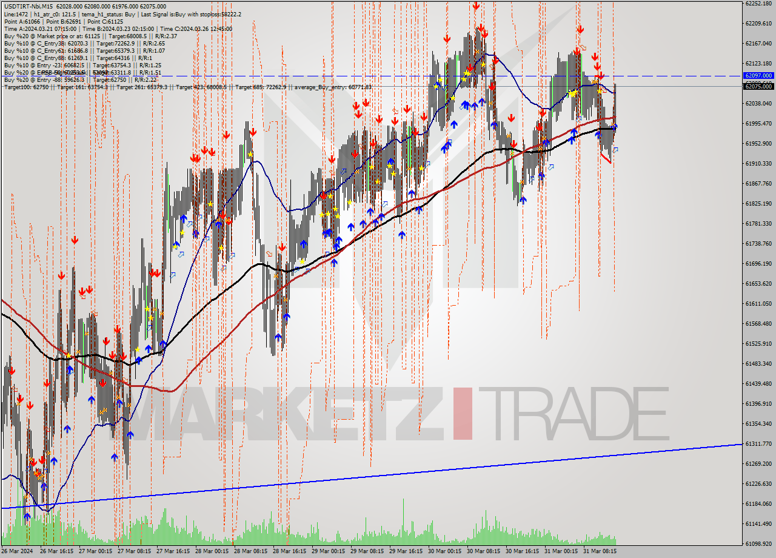Click the 62209.460 price axis label

tap(760, 23)
